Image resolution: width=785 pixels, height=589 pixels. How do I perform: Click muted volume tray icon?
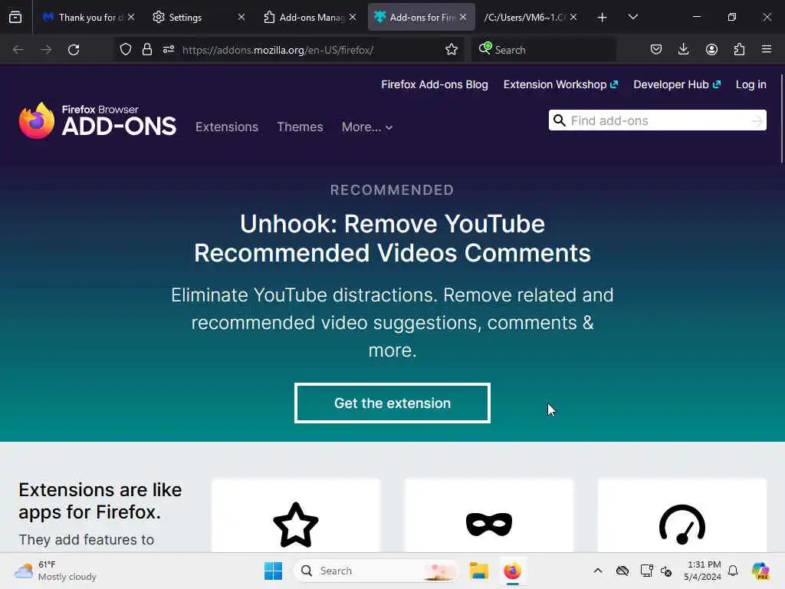click(666, 571)
